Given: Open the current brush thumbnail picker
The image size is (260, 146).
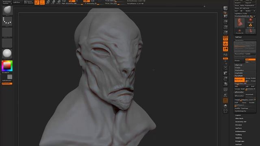Looking at the screenshot, I should (x=7, y=10).
